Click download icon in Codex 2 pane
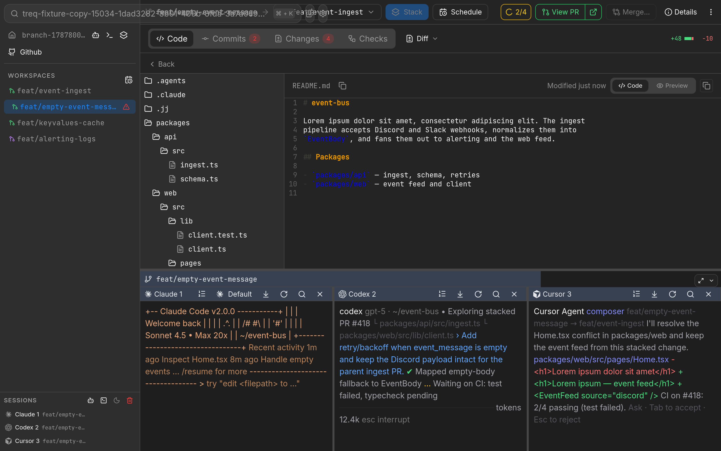Image resolution: width=721 pixels, height=451 pixels. click(x=460, y=294)
